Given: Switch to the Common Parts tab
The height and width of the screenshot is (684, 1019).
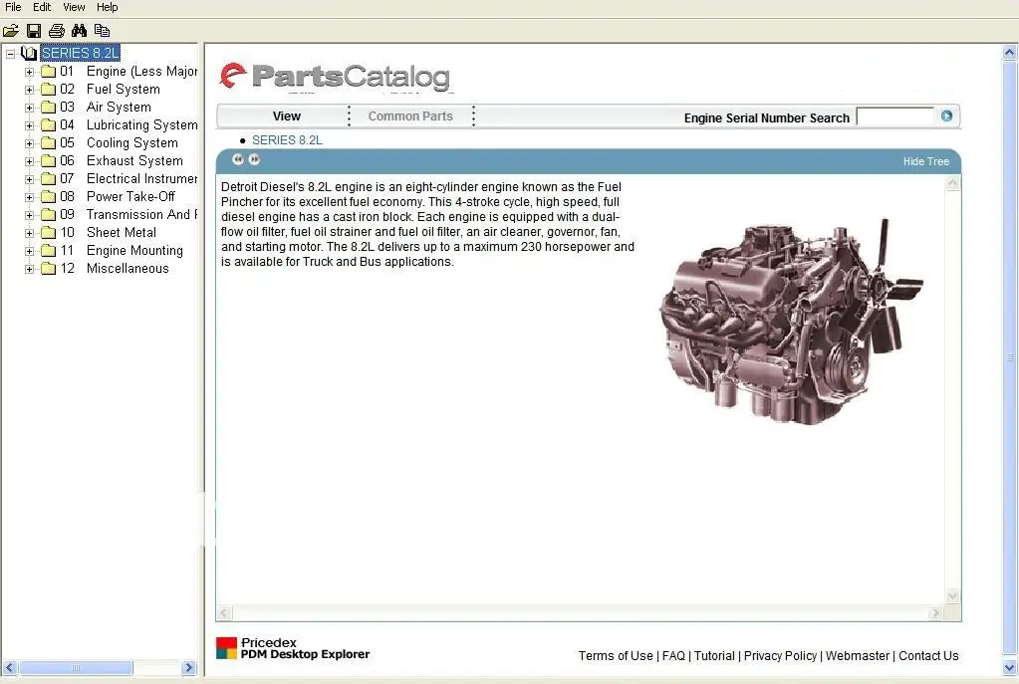Looking at the screenshot, I should 410,116.
